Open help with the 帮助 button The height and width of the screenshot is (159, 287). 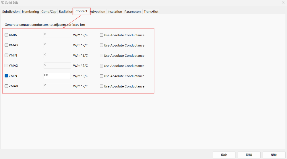pyautogui.click(x=274, y=155)
